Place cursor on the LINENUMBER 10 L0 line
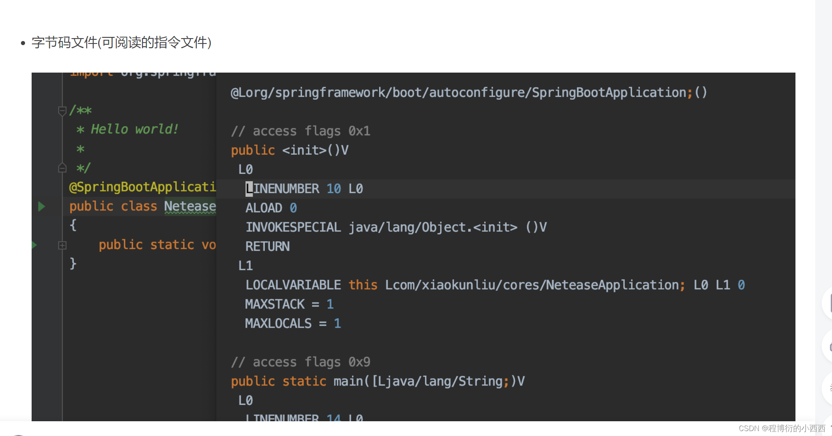 pos(304,189)
